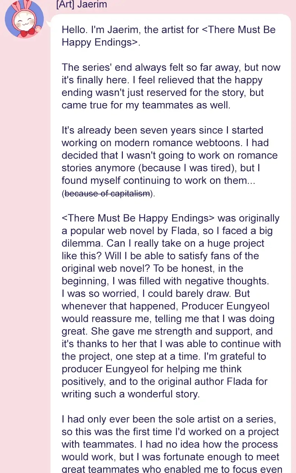Viewport: 296px width, 473px height.
Task: Open the "[Art] Jaerim" author name
Action: (x=81, y=5)
